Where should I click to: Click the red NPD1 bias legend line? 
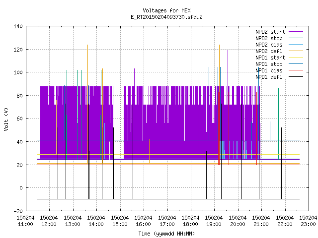pos(296,70)
